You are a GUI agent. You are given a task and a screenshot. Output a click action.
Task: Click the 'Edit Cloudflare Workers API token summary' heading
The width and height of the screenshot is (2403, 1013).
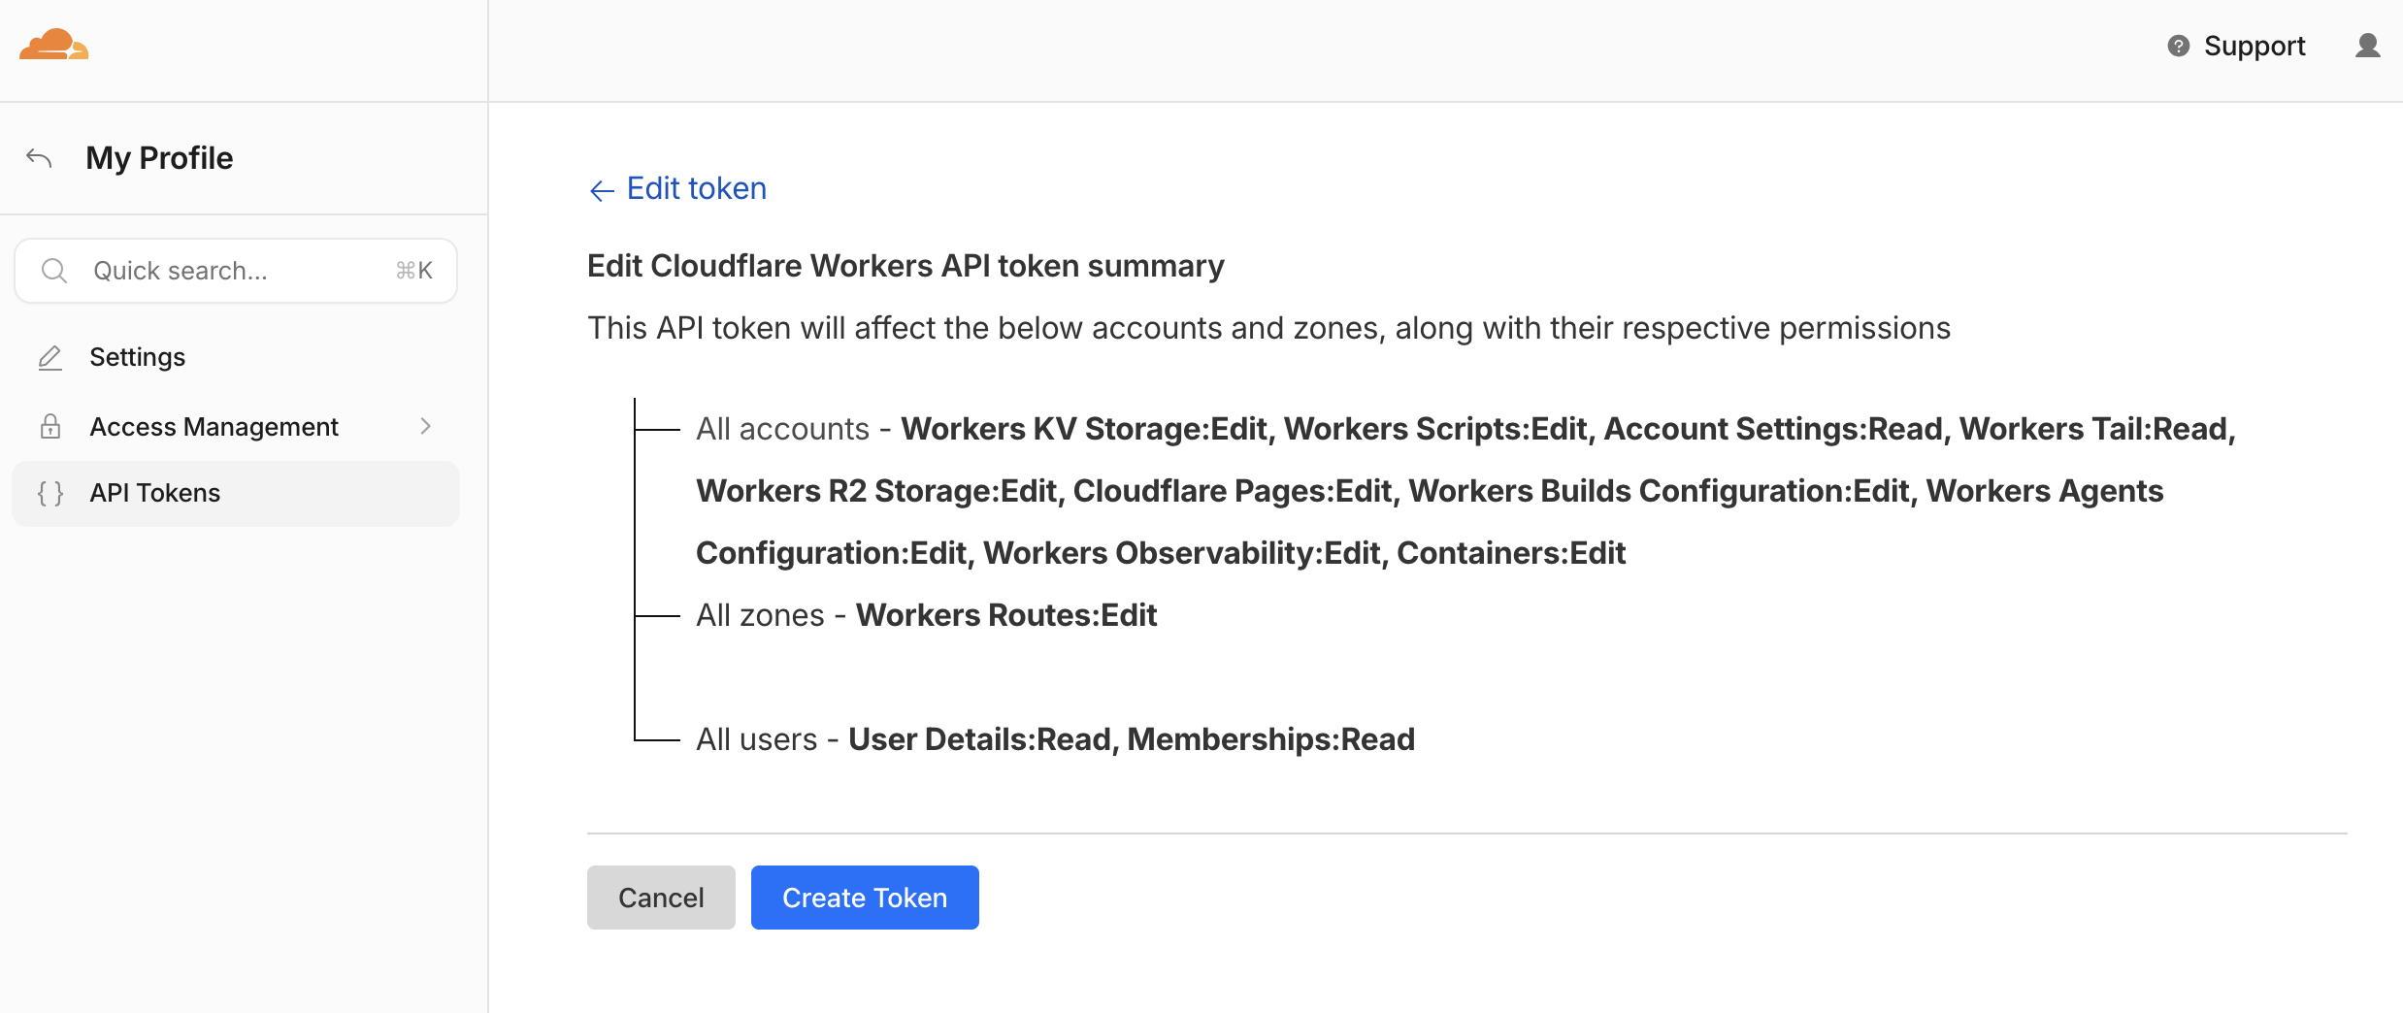tap(905, 266)
